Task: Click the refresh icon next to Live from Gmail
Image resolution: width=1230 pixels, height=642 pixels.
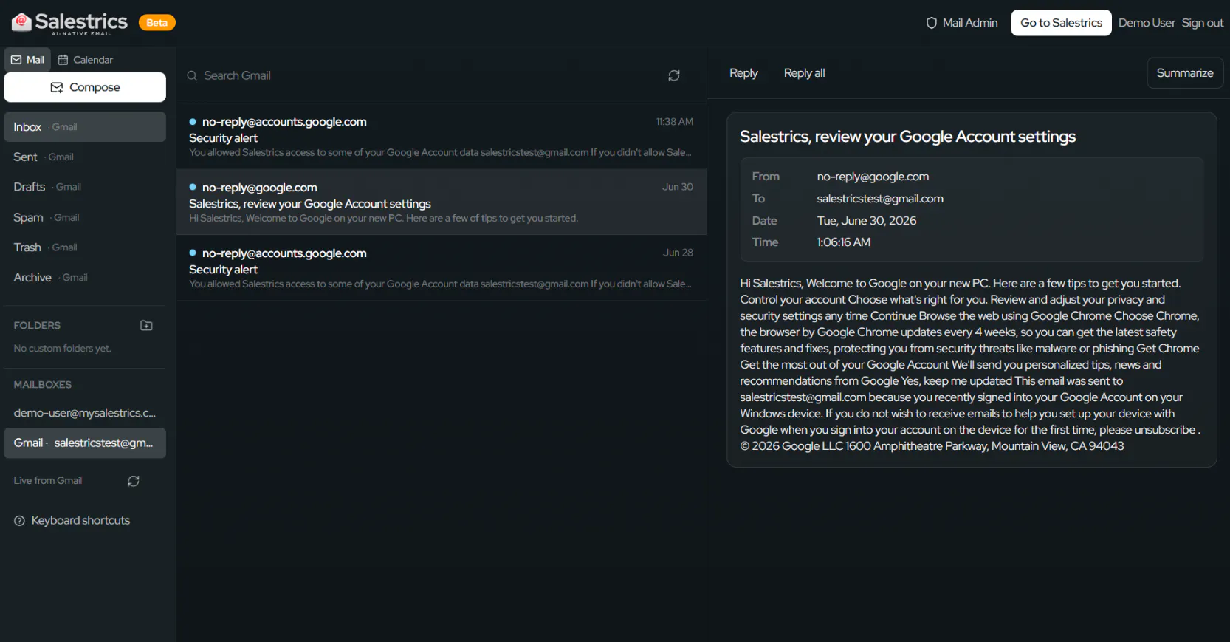Action: pyautogui.click(x=134, y=481)
